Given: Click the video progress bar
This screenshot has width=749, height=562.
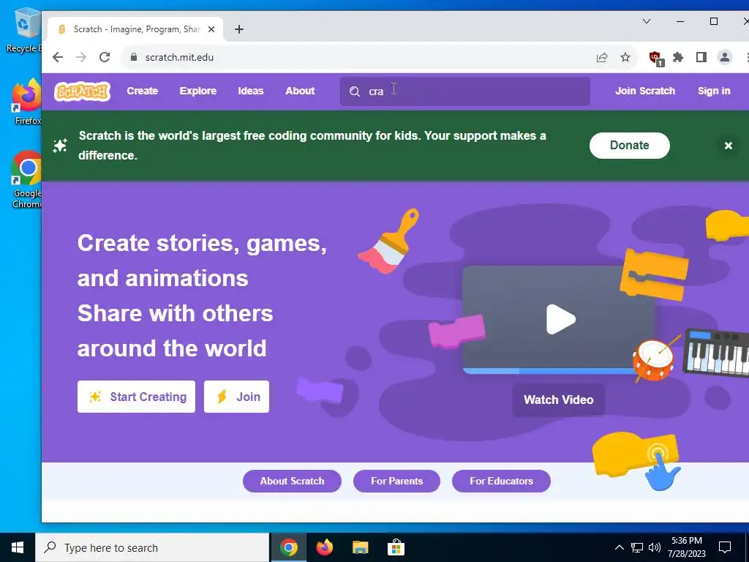Looking at the screenshot, I should pos(549,371).
